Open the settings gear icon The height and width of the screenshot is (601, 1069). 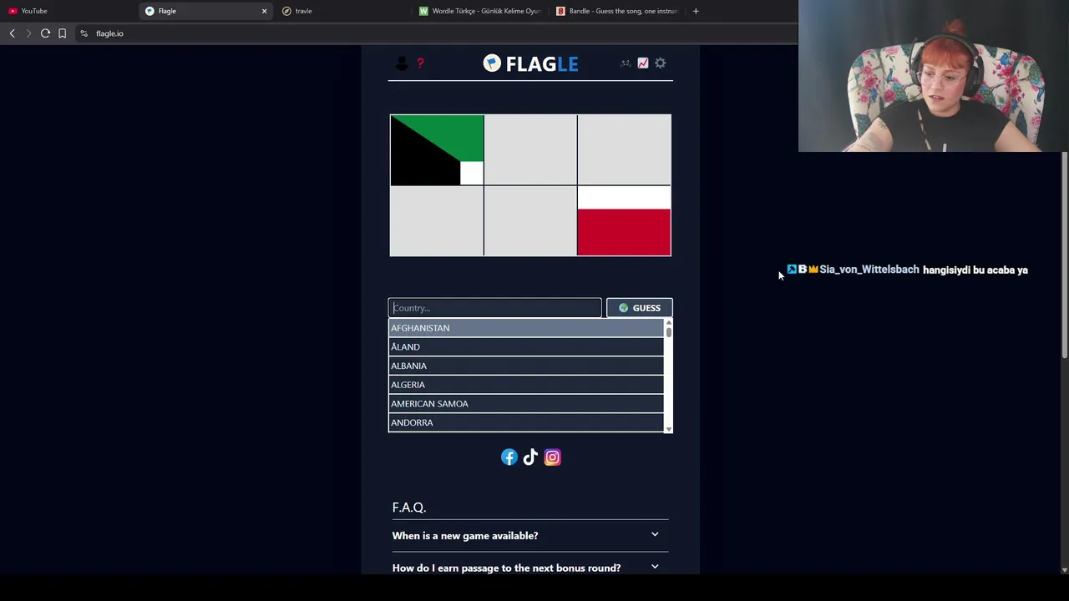pyautogui.click(x=661, y=63)
